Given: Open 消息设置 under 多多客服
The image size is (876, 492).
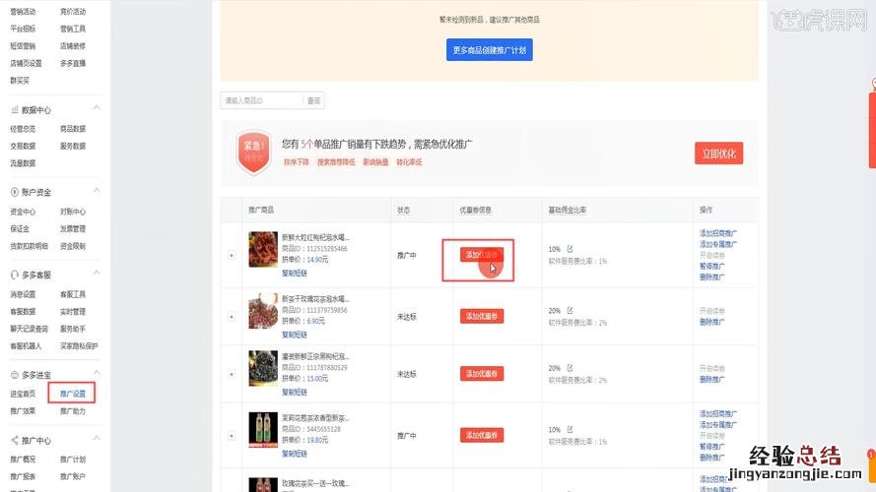Looking at the screenshot, I should click(23, 294).
